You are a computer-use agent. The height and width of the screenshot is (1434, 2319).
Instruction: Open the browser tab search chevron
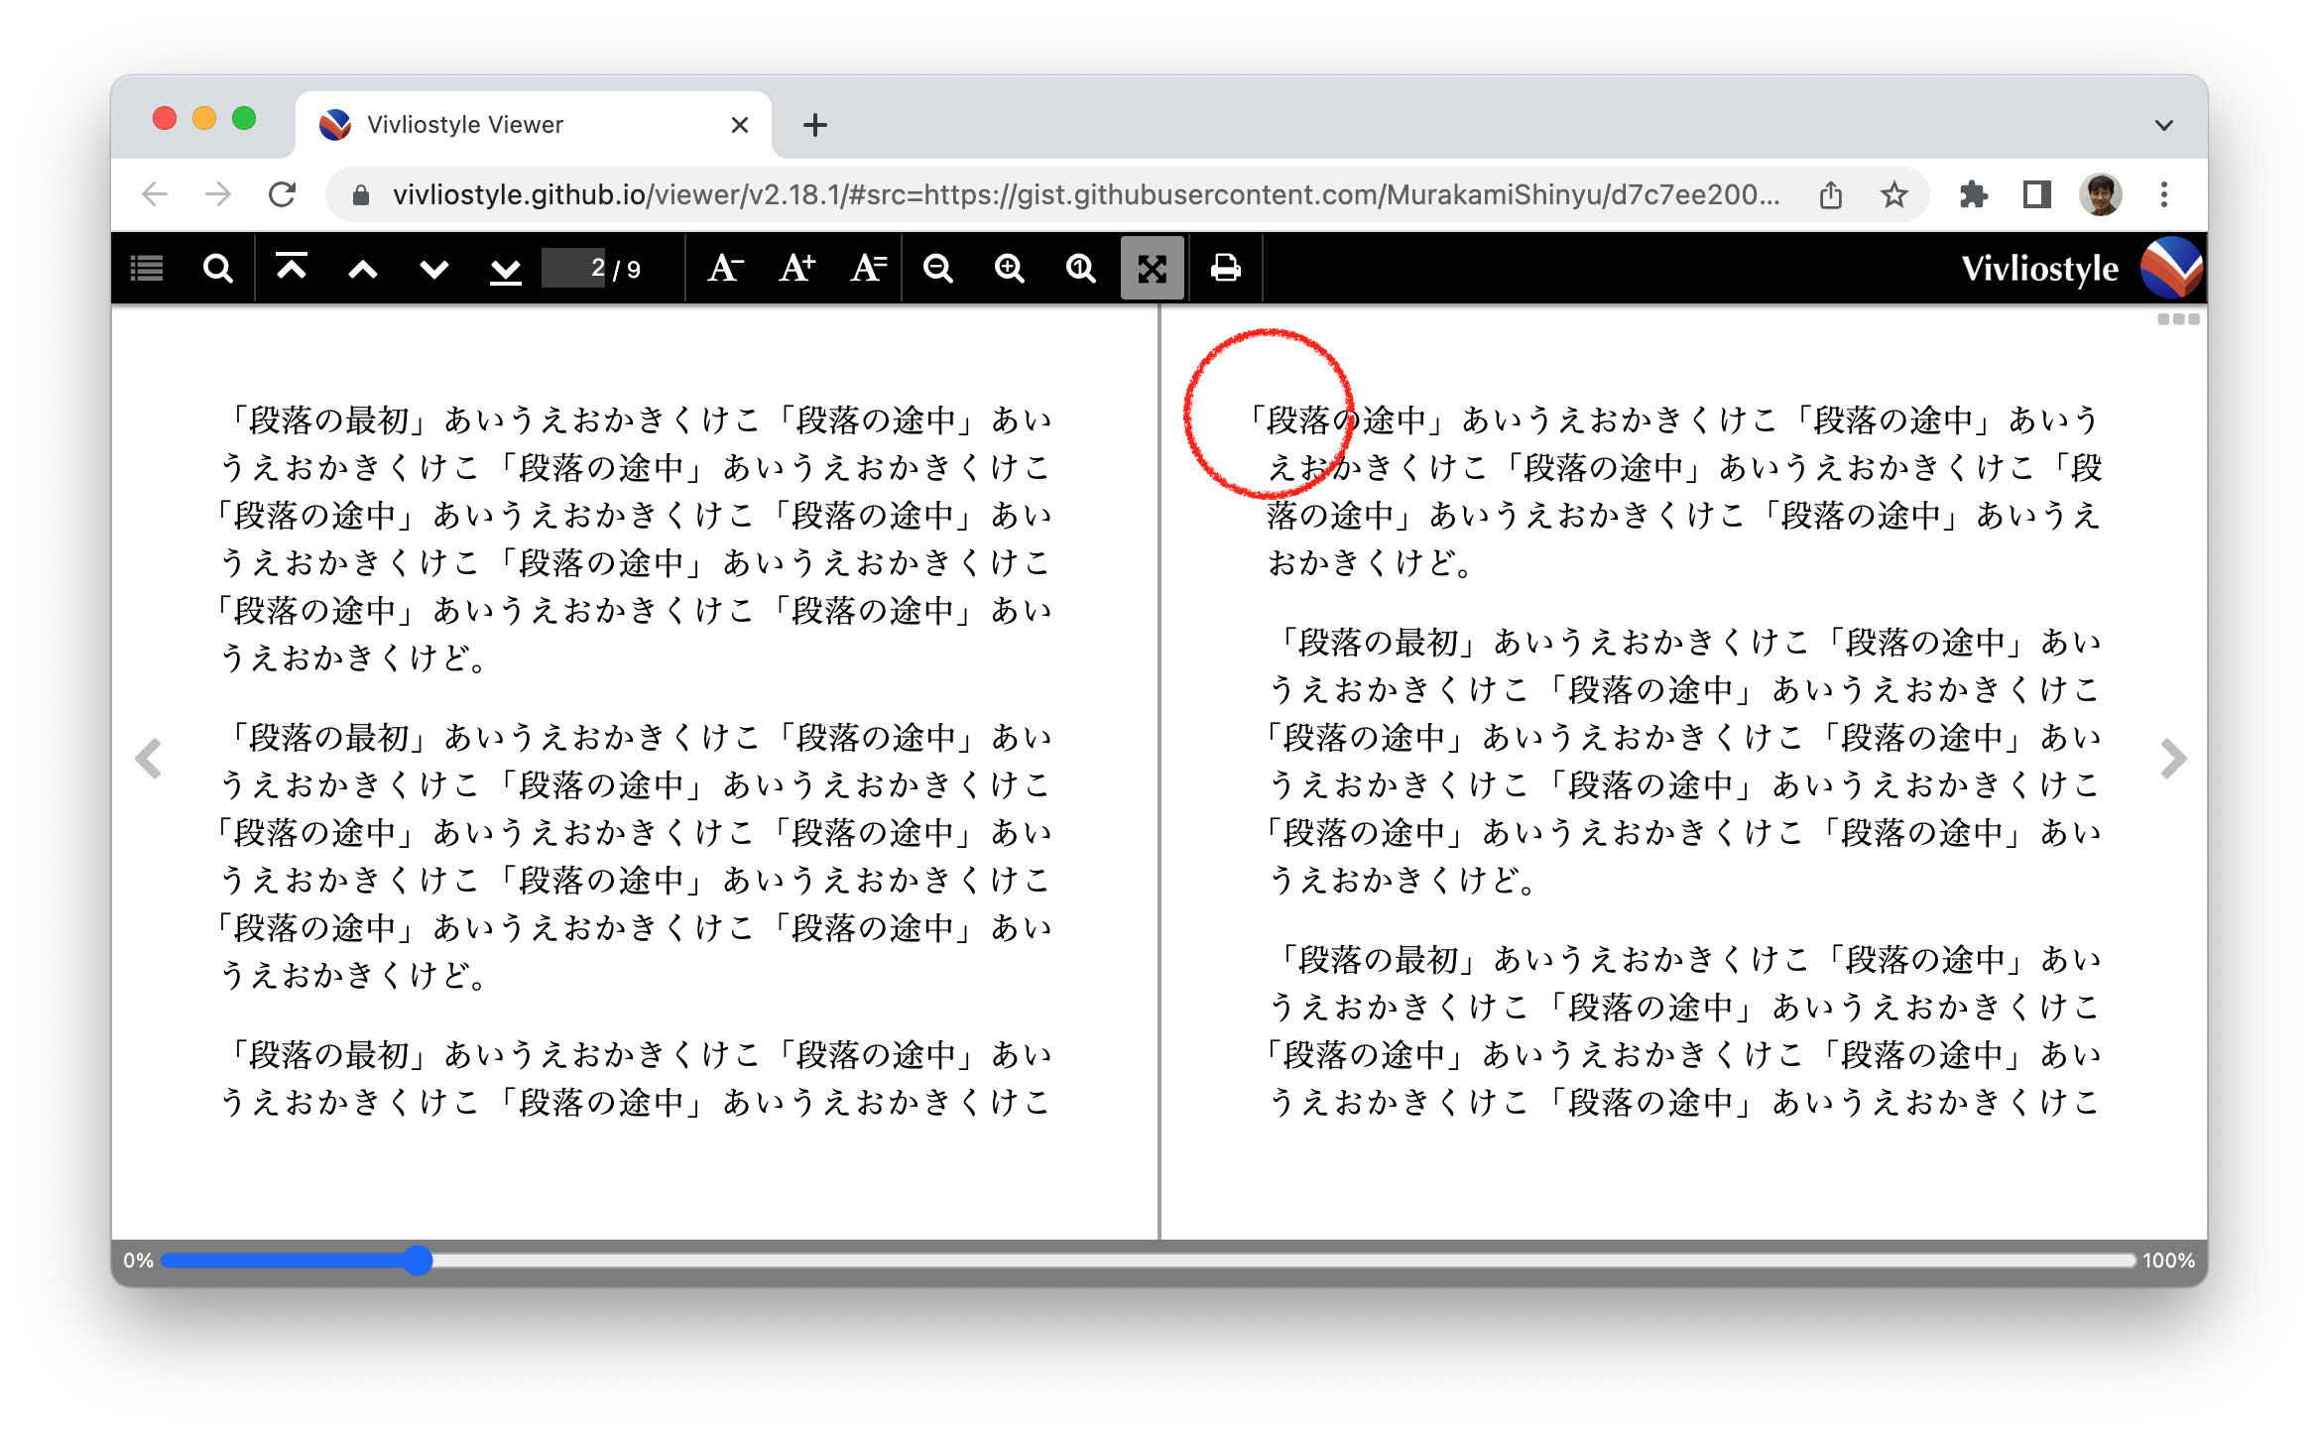(x=2163, y=124)
